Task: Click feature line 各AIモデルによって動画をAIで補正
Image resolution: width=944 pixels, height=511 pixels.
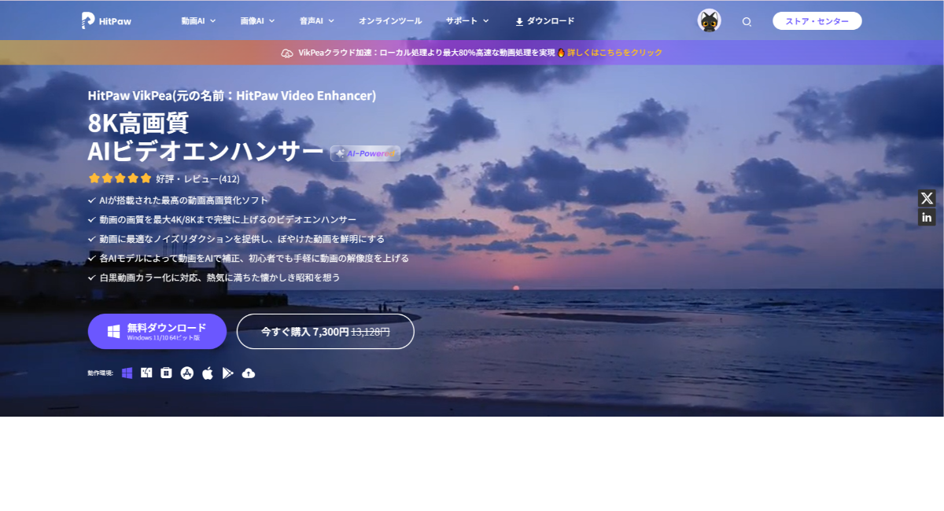Action: [x=254, y=258]
